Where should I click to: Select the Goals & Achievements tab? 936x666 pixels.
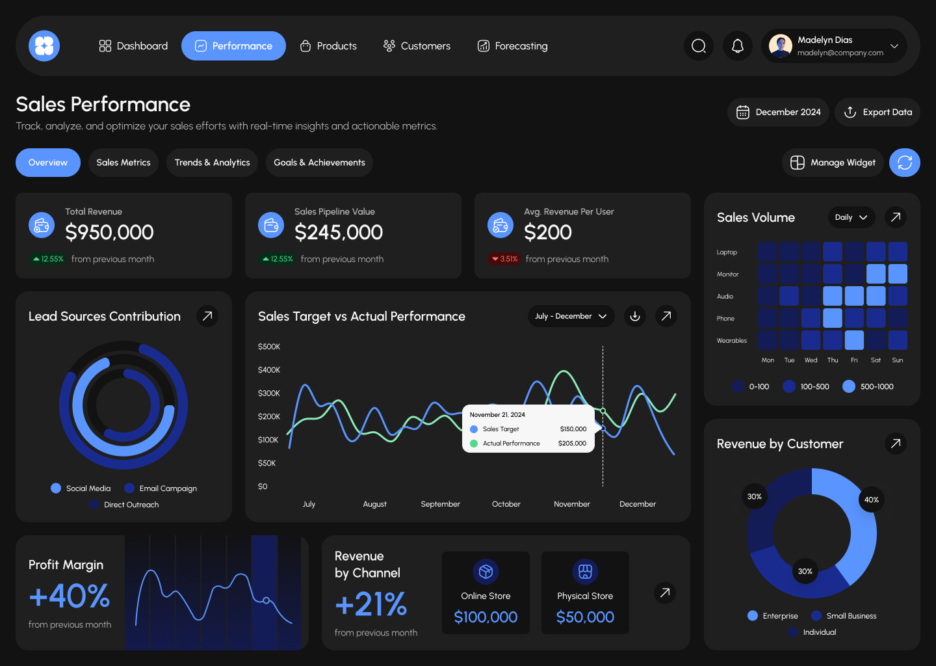pos(319,163)
